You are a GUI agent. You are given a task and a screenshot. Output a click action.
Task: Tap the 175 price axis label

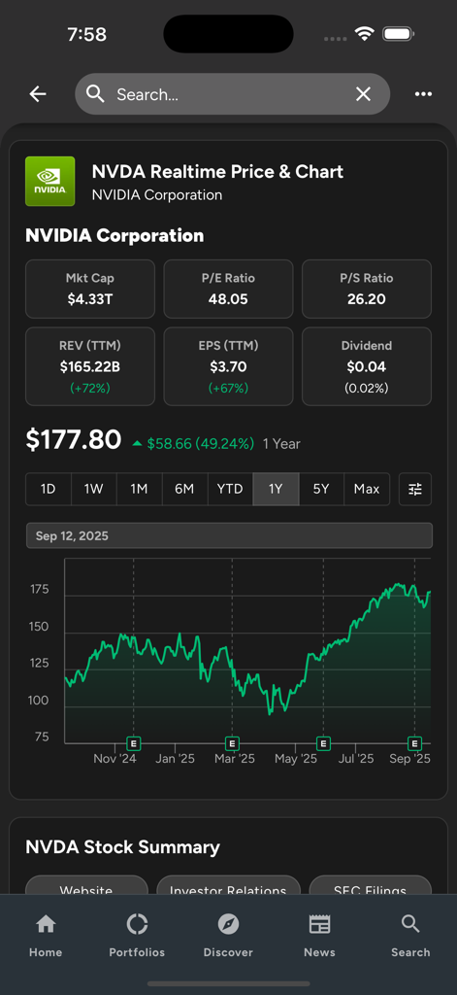coord(40,590)
